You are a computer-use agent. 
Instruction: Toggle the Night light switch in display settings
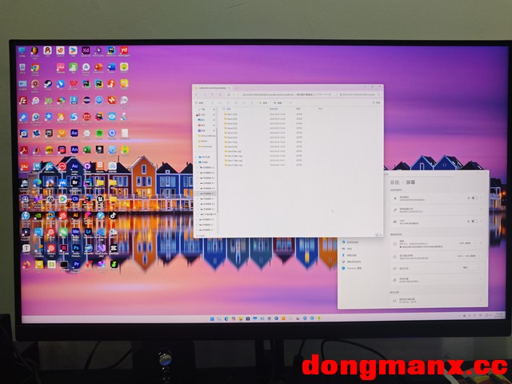(473, 198)
